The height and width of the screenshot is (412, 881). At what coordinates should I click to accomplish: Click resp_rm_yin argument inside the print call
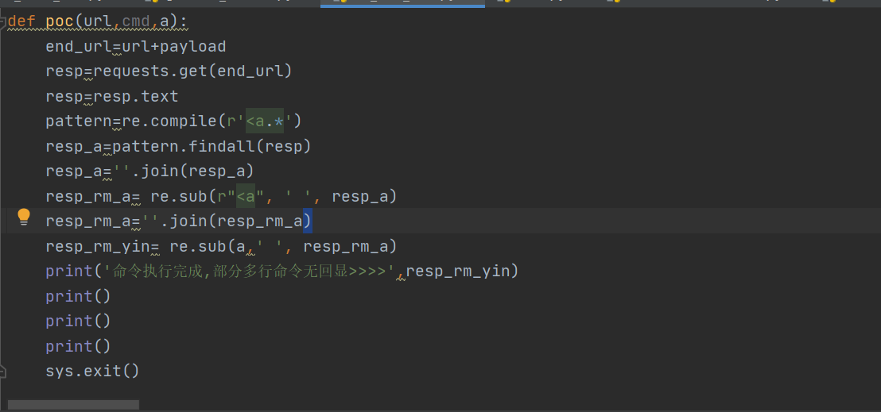457,271
